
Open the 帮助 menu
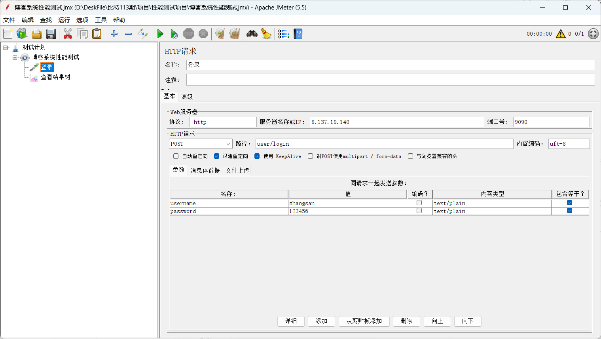point(119,20)
